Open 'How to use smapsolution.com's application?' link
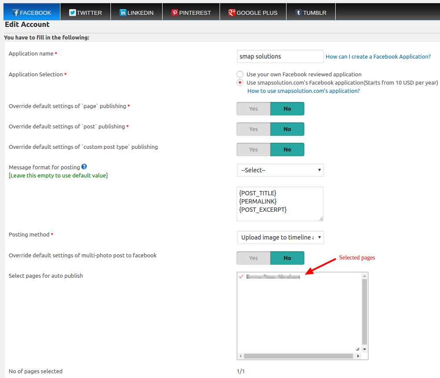This screenshot has width=440, height=378. coord(303,91)
